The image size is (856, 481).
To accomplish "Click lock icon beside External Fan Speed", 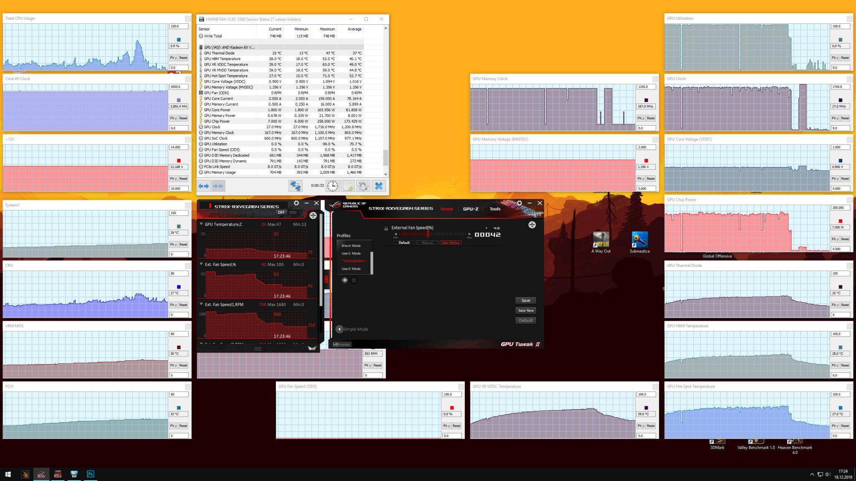I will (x=386, y=228).
